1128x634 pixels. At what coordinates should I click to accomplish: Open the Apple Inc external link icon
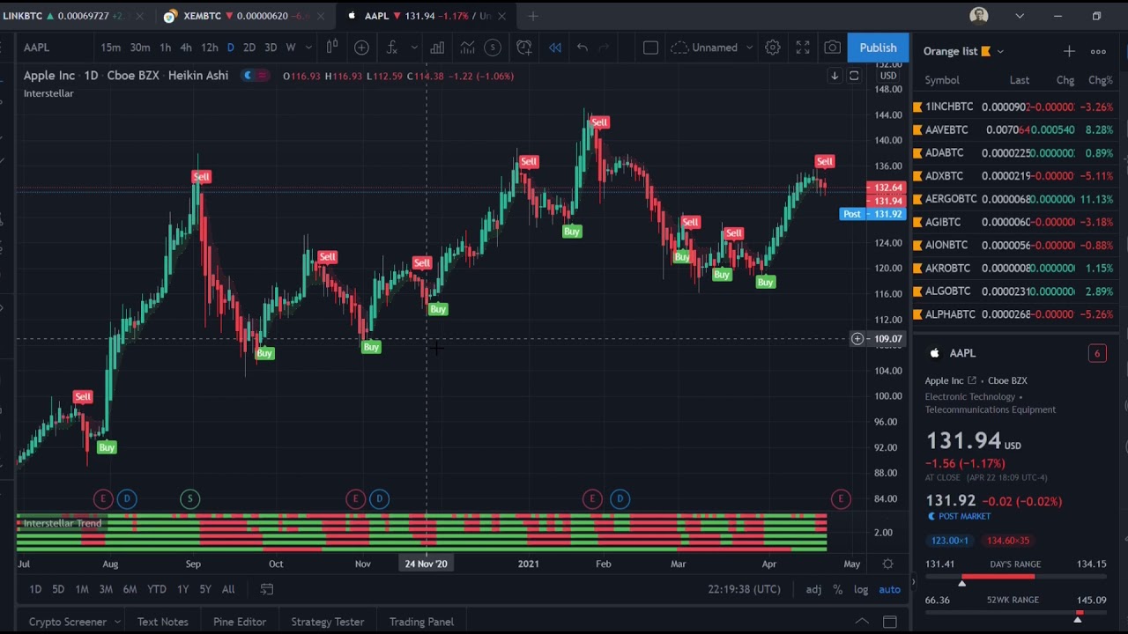click(972, 380)
